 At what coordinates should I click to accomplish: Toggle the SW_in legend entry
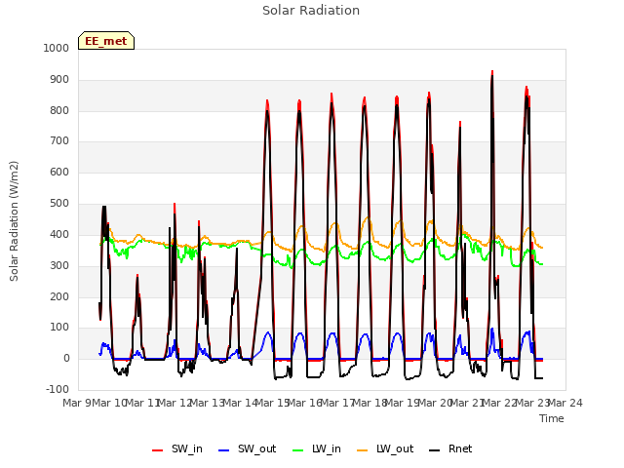pyautogui.click(x=177, y=448)
